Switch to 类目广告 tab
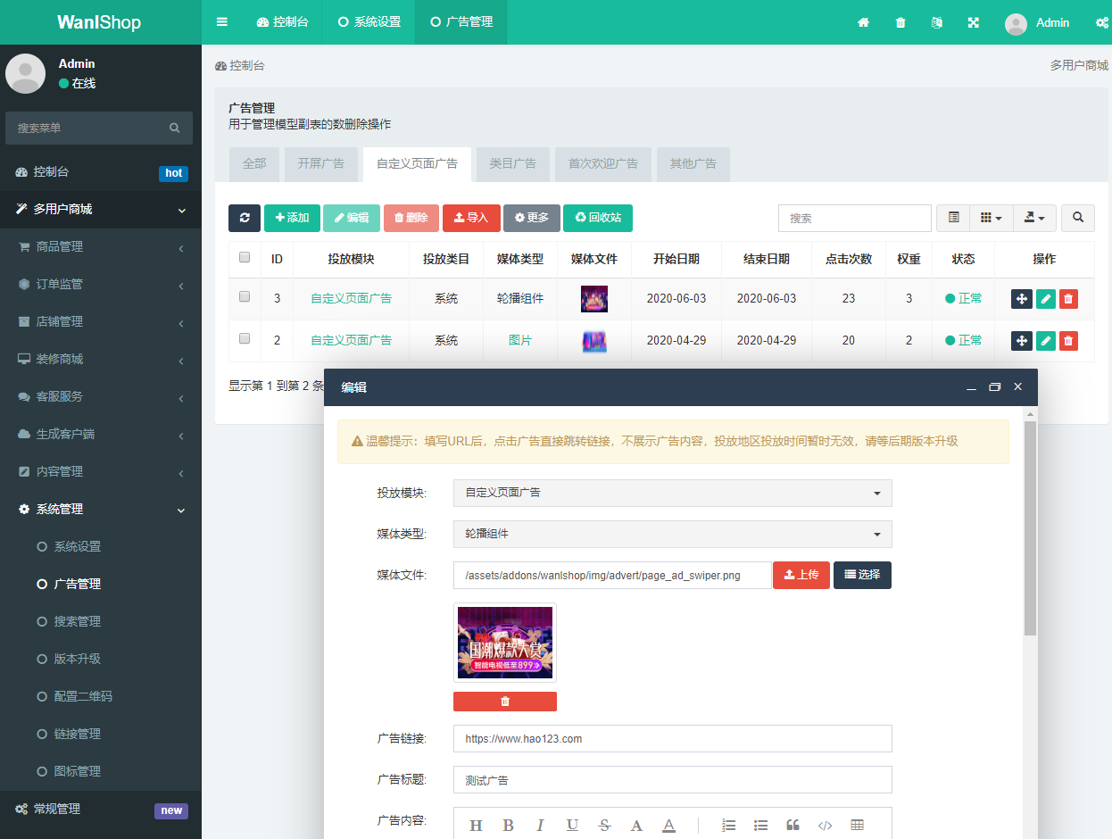This screenshot has width=1112, height=839. point(513,164)
